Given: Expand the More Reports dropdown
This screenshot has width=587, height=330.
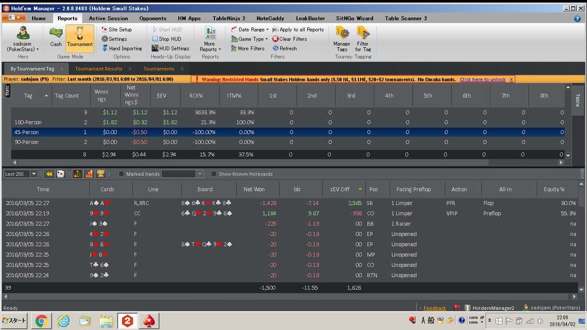Looking at the screenshot, I should [210, 39].
